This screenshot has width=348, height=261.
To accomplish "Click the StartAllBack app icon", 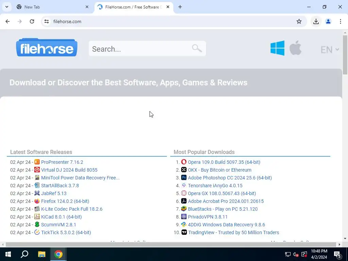I will click(37, 185).
